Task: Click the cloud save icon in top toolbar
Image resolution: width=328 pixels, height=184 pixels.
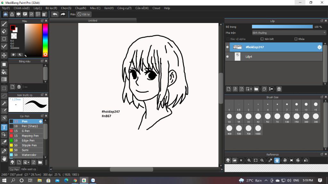Action: (5, 14)
